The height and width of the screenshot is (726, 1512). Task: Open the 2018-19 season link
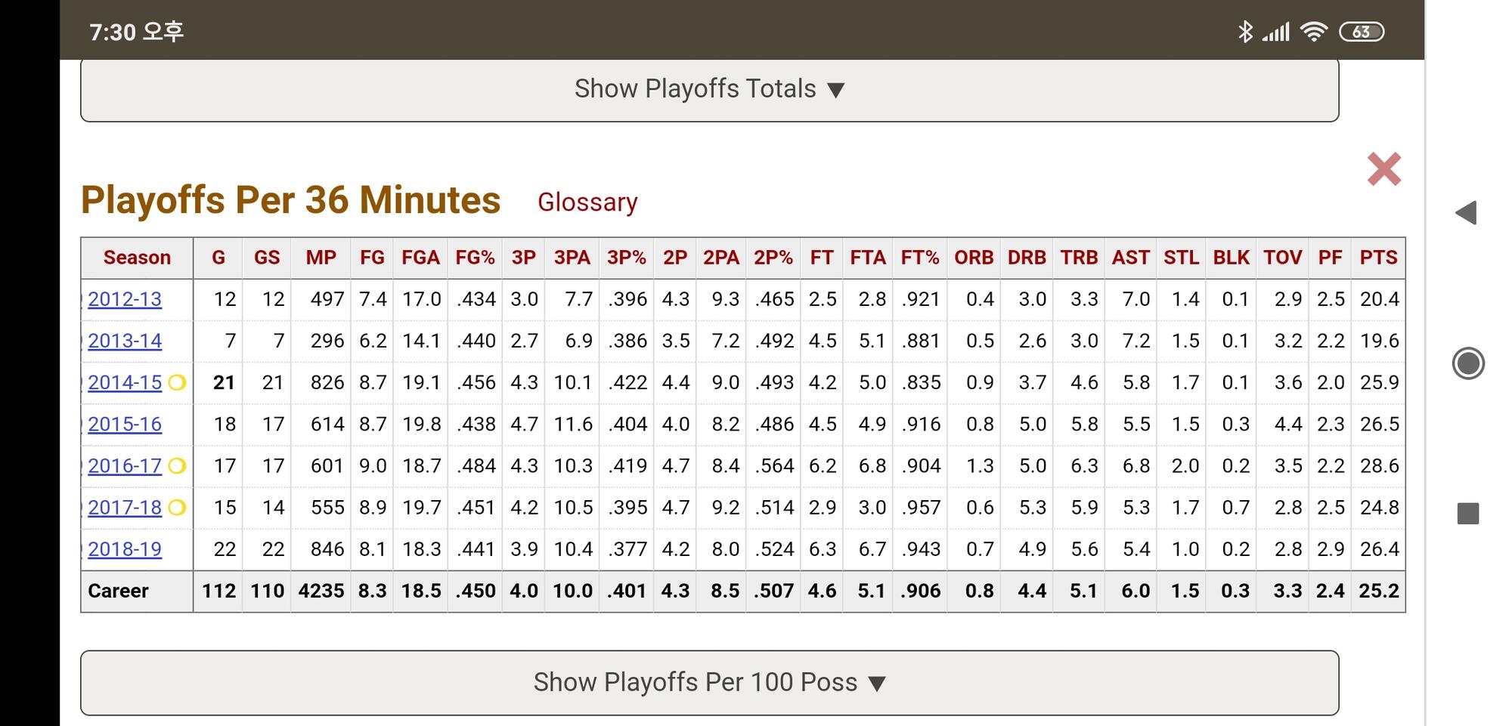(125, 549)
